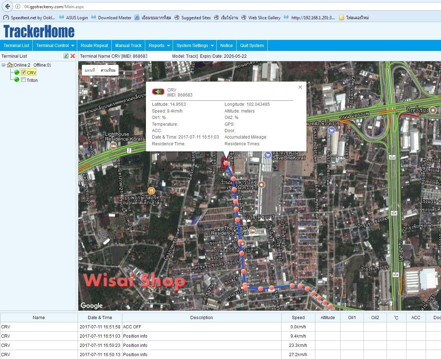
Task: Click the SaveOneKorat shopping cart icon
Action: click(x=268, y=155)
